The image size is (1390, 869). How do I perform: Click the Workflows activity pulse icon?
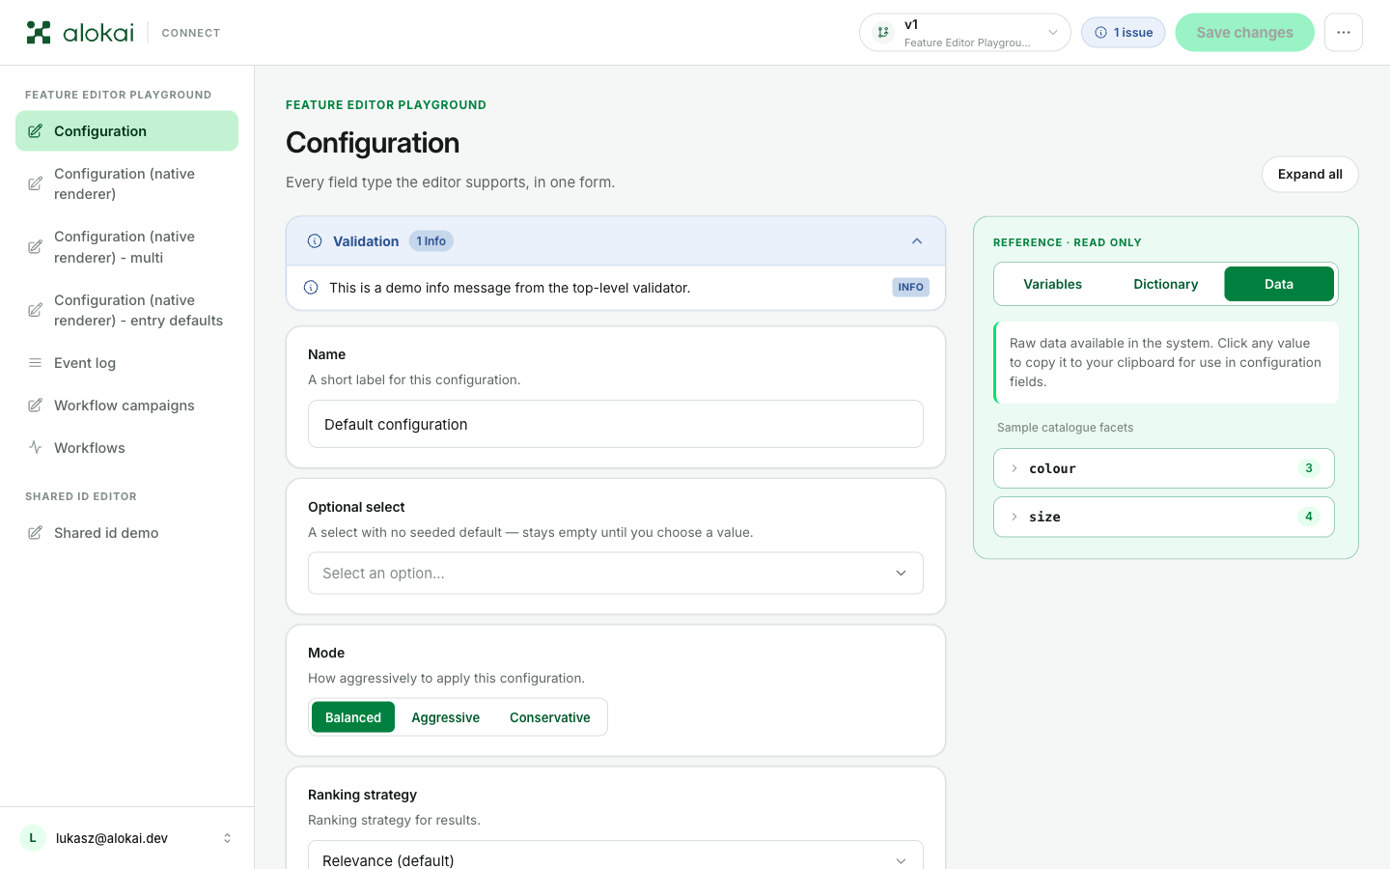coord(35,448)
